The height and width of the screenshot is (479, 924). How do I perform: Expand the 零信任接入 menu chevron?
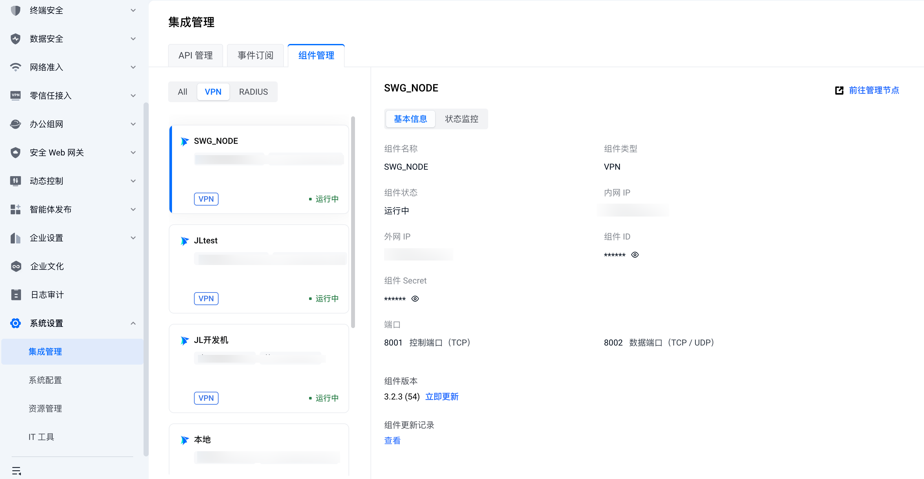133,96
